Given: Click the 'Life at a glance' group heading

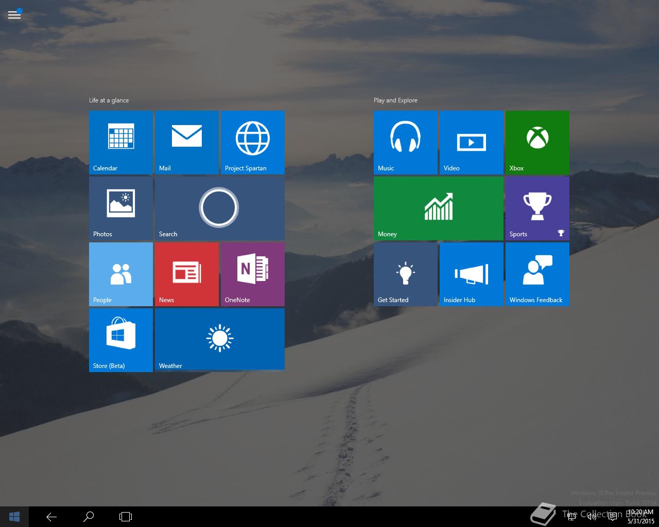Looking at the screenshot, I should 109,100.
